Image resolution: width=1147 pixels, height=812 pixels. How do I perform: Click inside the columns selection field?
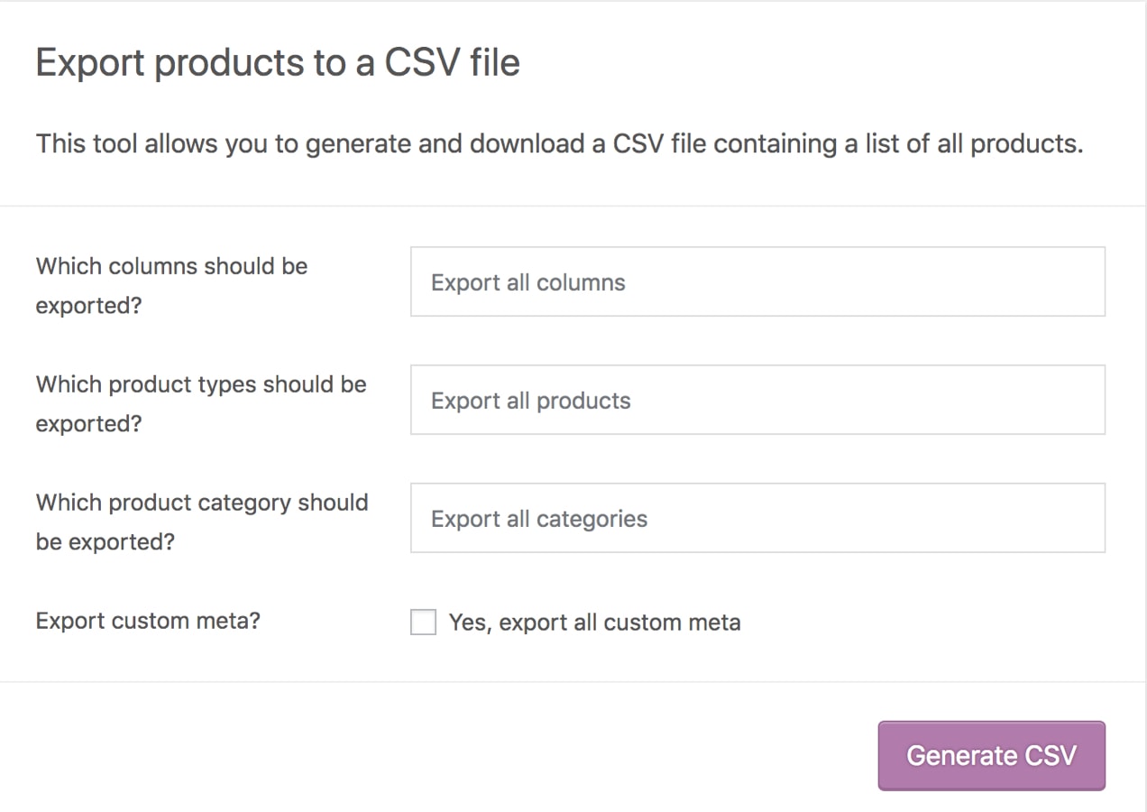[757, 281]
